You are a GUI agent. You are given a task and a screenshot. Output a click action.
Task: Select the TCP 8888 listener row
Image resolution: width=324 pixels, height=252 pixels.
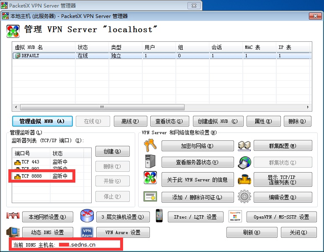[51, 176]
